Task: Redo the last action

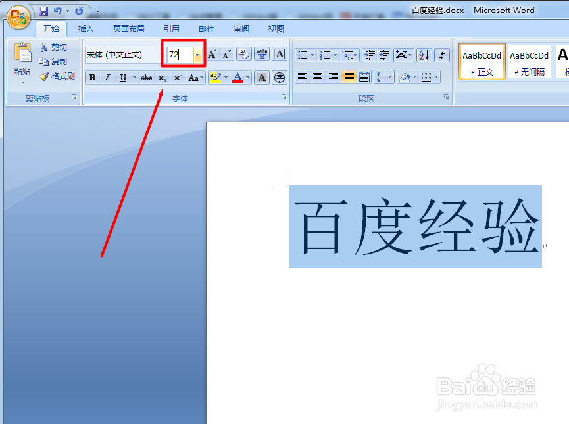Action: point(79,11)
